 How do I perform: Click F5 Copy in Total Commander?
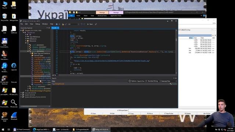point(131,114)
